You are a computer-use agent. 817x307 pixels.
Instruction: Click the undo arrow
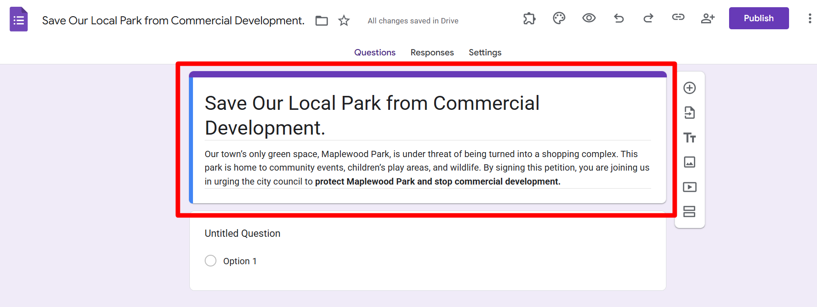pos(619,18)
